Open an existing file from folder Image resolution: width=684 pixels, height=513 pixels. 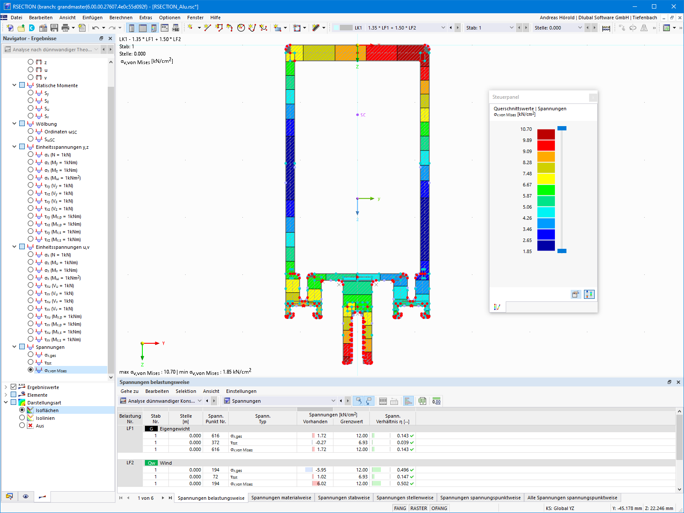click(21, 28)
